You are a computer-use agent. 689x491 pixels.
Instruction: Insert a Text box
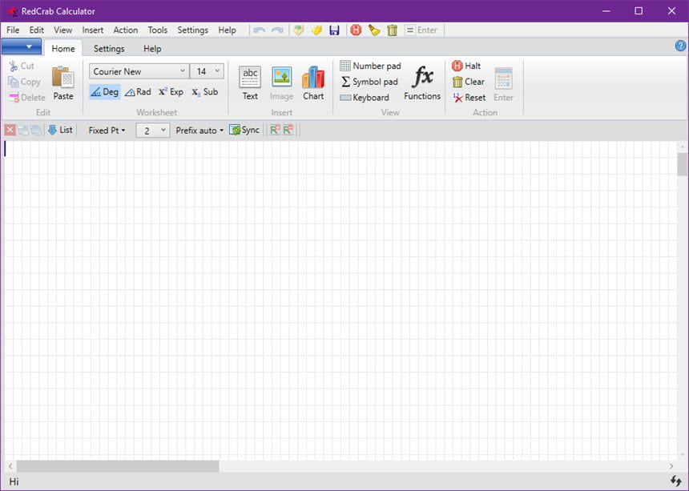pos(250,83)
